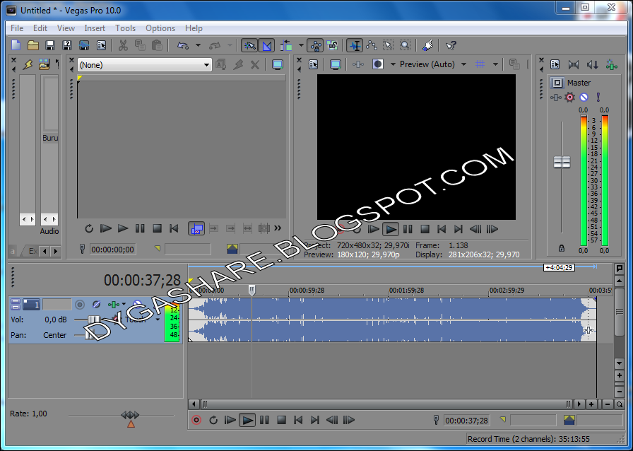Click Pause in the Trimmer transport
Viewport: 633px width, 451px height.
tap(140, 228)
